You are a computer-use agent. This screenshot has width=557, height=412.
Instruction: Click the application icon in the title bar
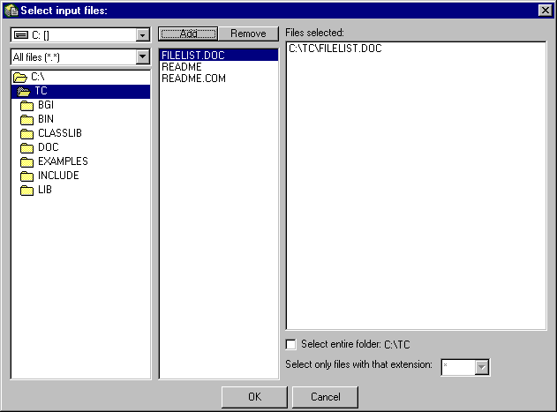[x=11, y=11]
